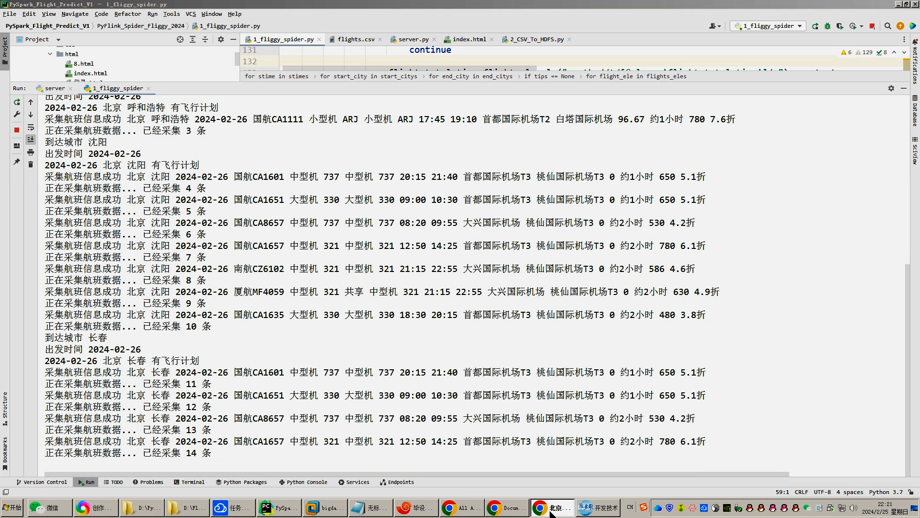Open the Python Console tool window
The height and width of the screenshot is (518, 920).
303,482
